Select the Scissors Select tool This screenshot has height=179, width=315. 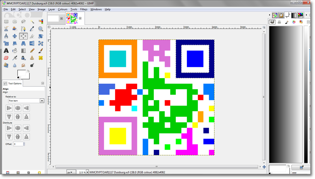tap(6, 29)
